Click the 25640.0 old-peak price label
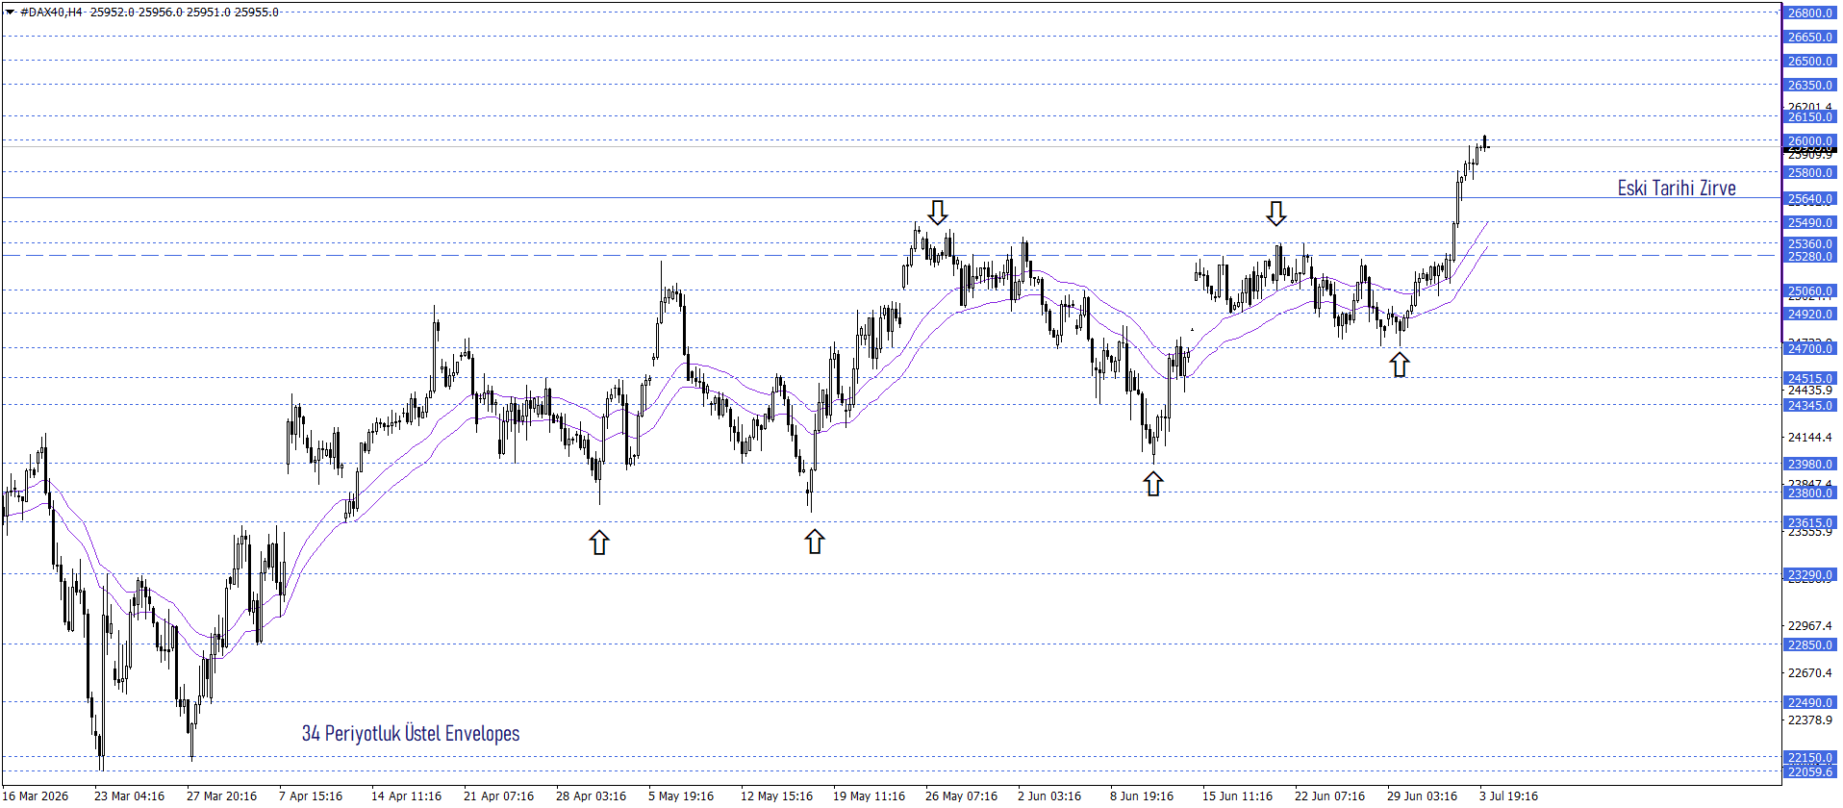1843x808 pixels. (x=1809, y=198)
